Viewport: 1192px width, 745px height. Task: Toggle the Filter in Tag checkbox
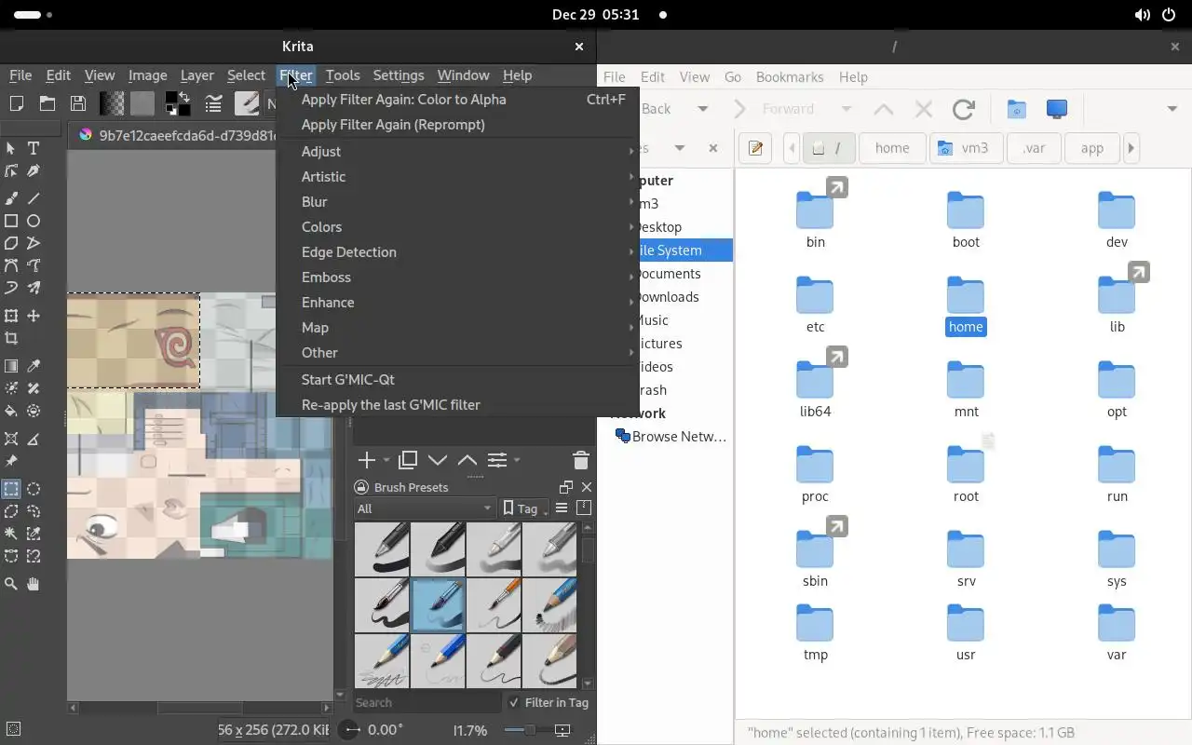coord(514,702)
